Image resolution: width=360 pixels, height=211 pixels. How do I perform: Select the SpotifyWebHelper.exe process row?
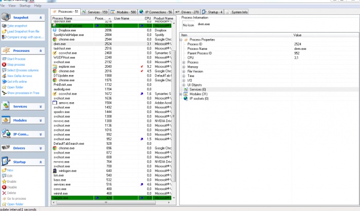pyautogui.click(x=112, y=35)
